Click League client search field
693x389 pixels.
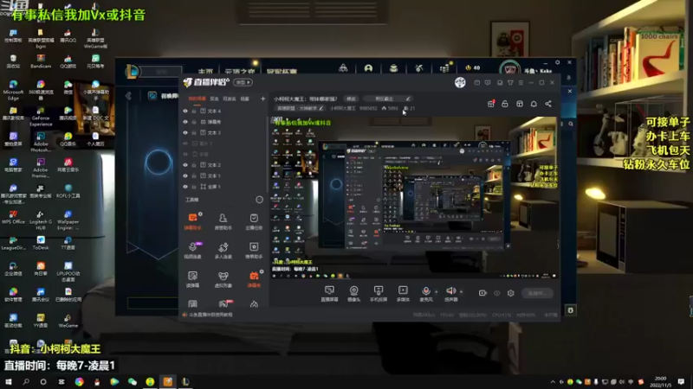pyautogui.click(x=161, y=71)
